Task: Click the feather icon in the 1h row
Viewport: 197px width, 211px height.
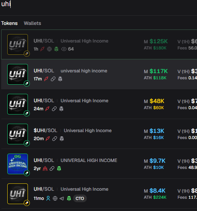Action: pos(42,49)
